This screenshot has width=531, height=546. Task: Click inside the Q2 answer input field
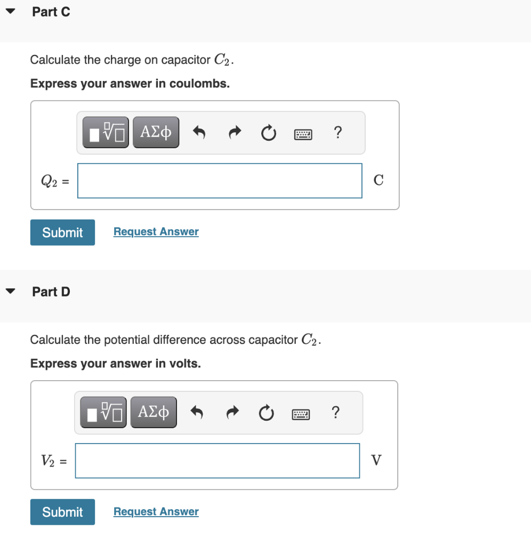[x=220, y=181]
